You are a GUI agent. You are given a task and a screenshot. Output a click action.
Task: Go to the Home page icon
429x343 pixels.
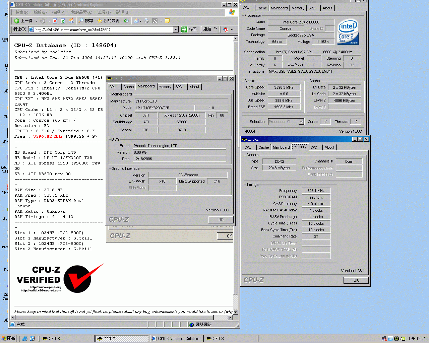click(x=71, y=21)
